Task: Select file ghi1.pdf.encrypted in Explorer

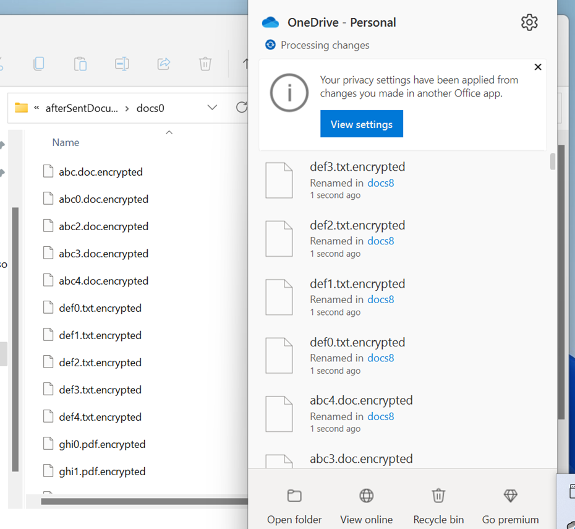Action: (102, 471)
